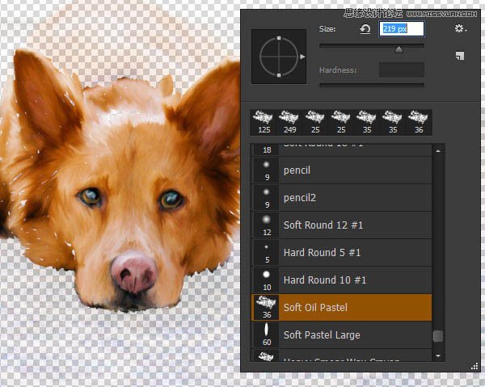Select the highlighted Soft Oil Pastel preset
The width and height of the screenshot is (485, 387).
[341, 308]
